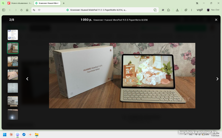
Task: Show the next gallery photo
Action: (x=217, y=79)
